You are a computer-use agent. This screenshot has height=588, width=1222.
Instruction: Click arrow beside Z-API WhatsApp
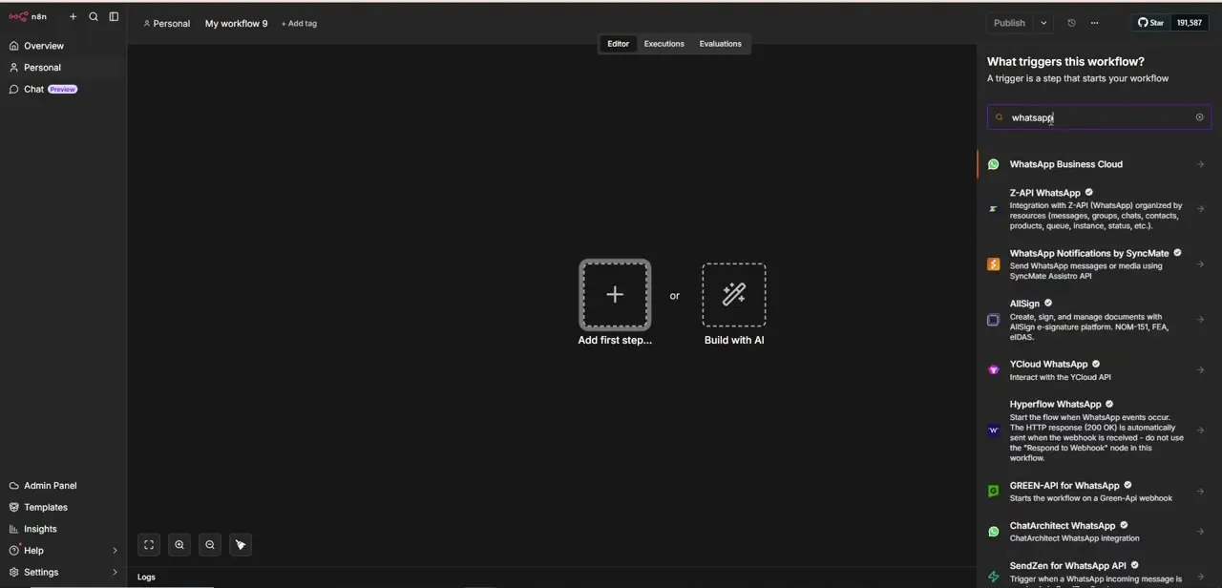pyautogui.click(x=1200, y=209)
